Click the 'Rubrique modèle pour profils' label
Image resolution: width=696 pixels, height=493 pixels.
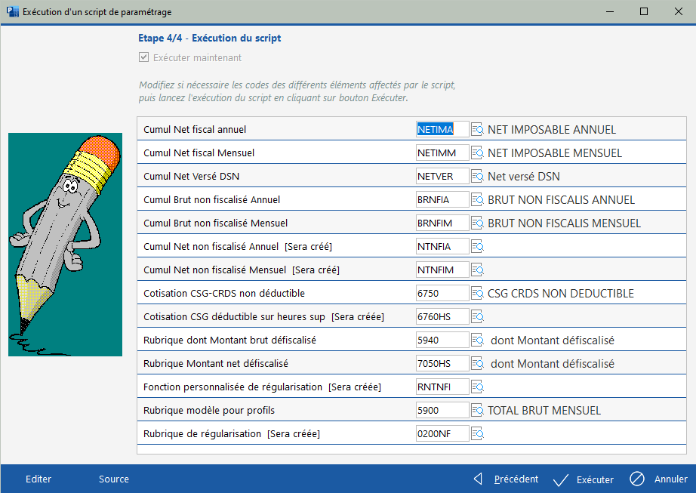tap(209, 411)
